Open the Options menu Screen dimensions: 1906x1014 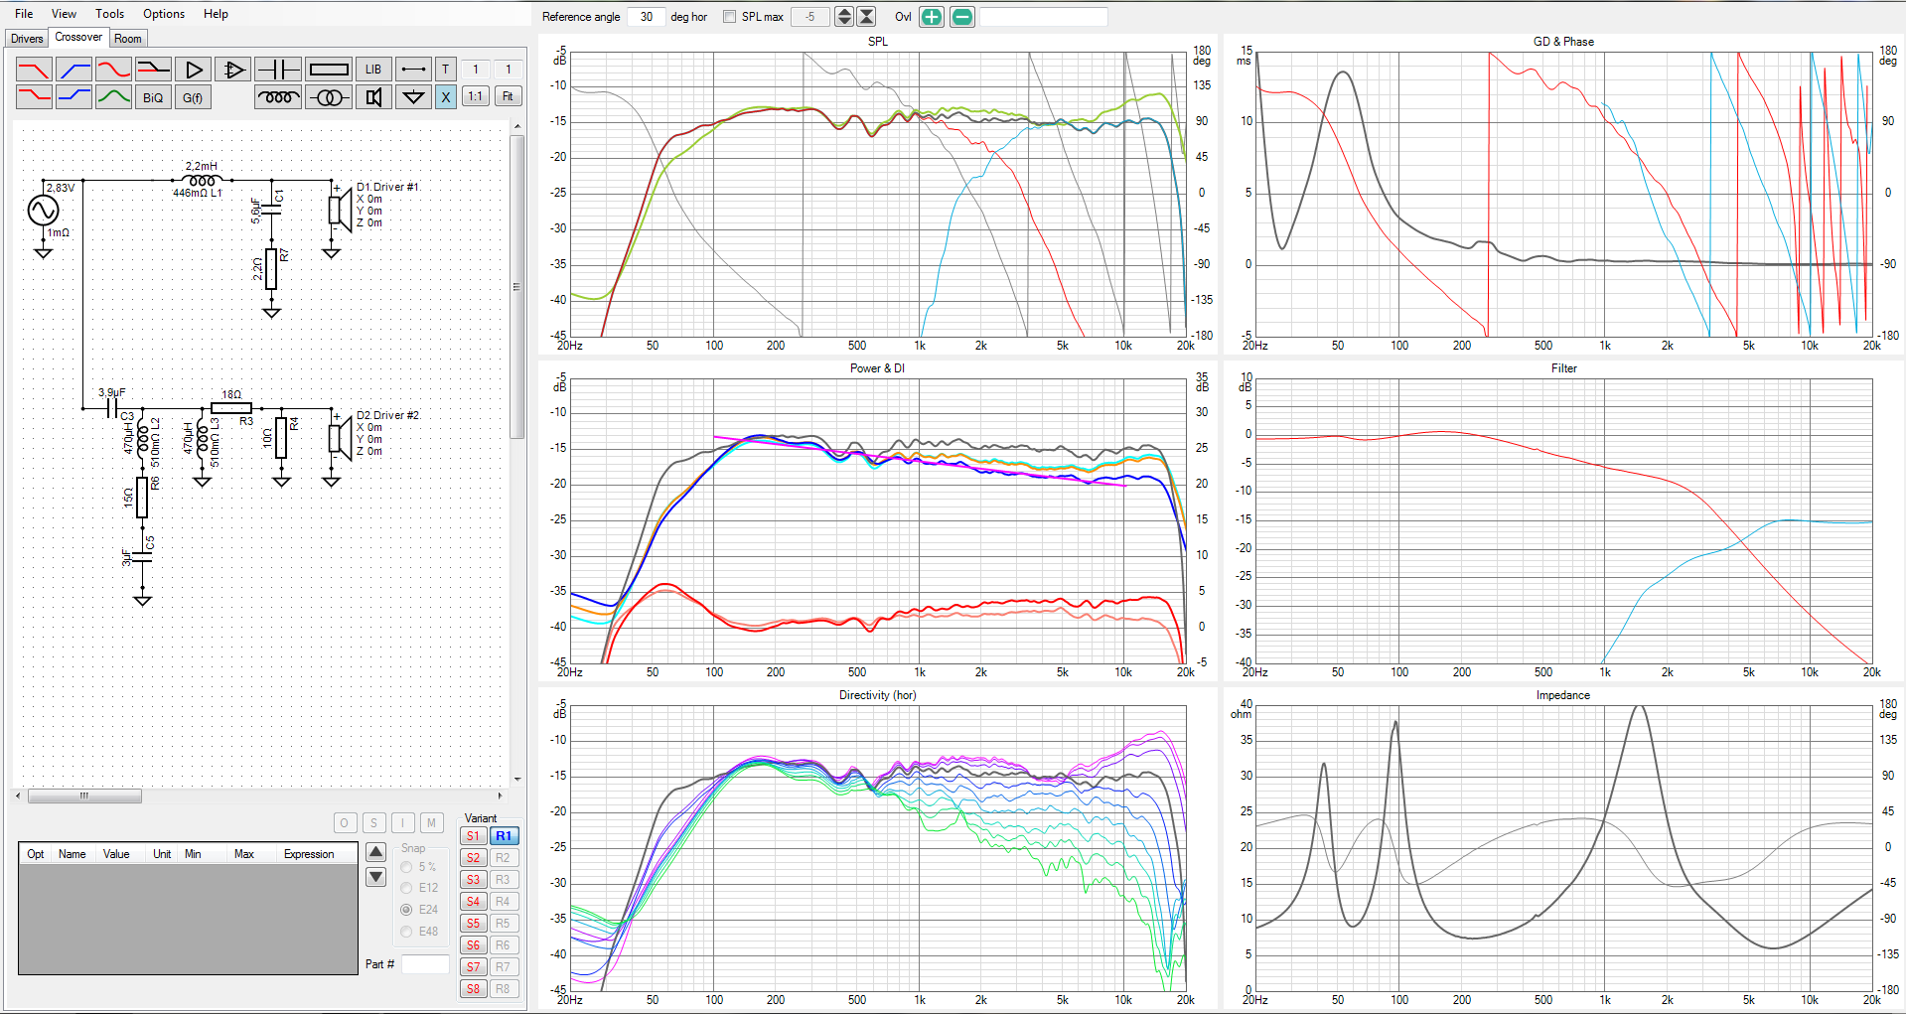(164, 14)
